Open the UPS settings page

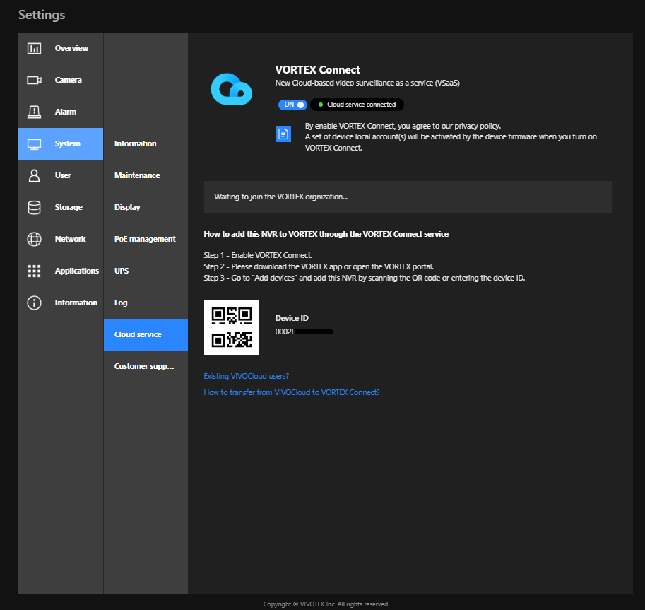[122, 271]
